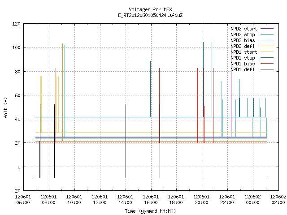Click the green NPD2 stop spike after 09:00

(65, 91)
